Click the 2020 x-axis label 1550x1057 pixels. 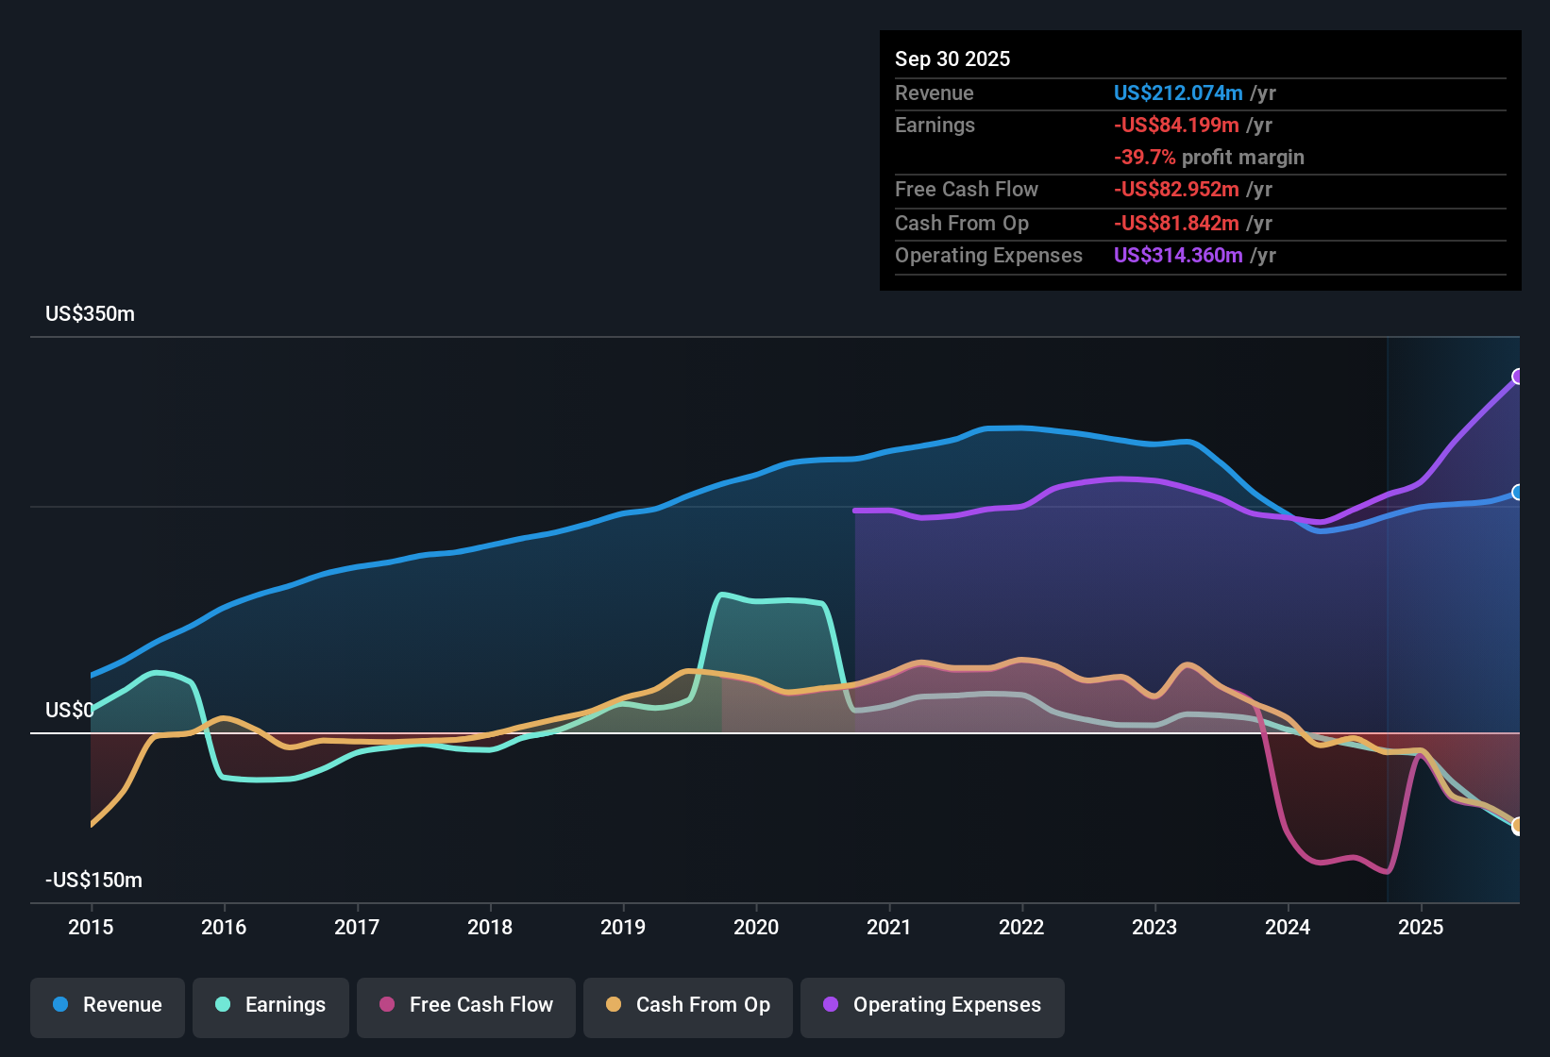(756, 928)
